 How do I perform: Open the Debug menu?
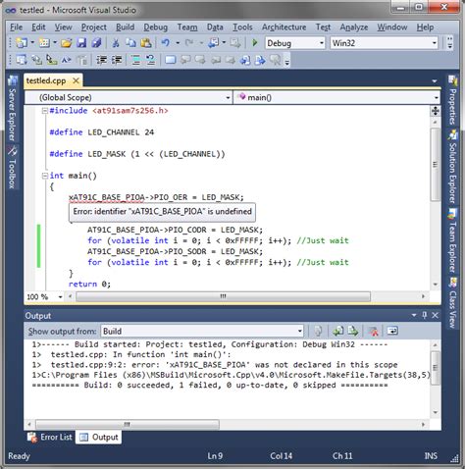pos(155,27)
